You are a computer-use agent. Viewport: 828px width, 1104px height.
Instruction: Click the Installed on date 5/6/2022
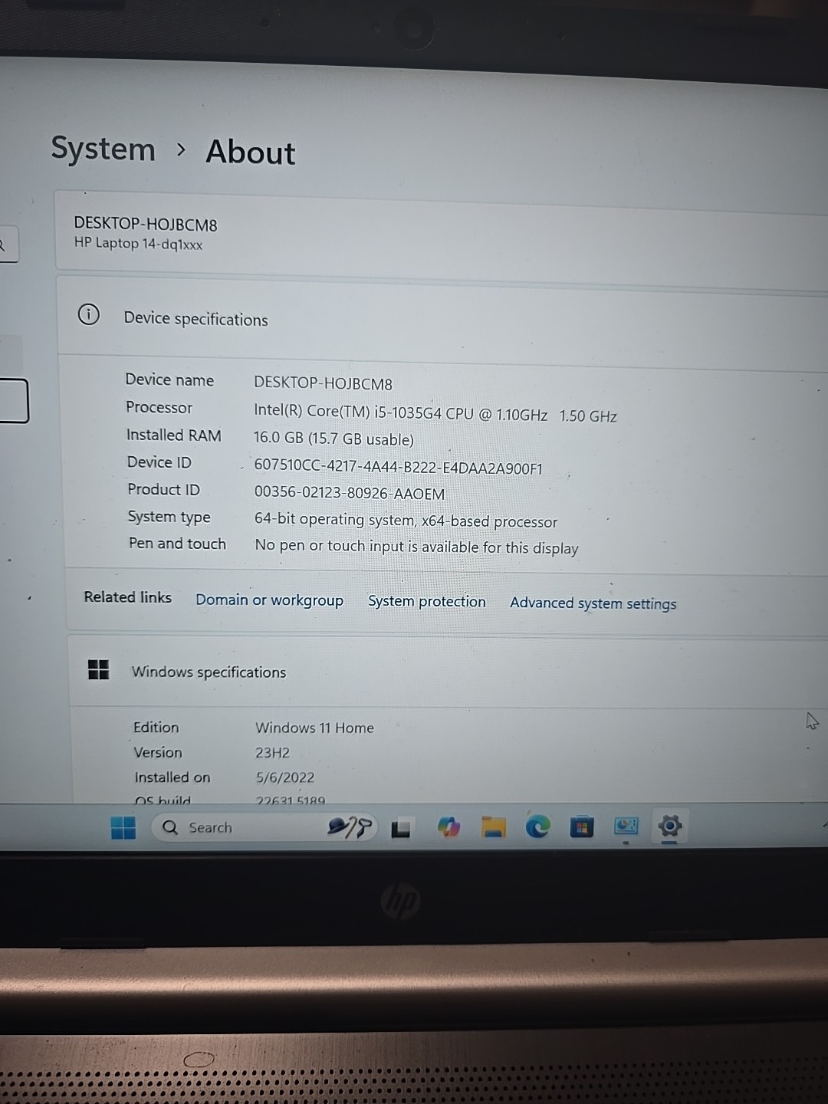tap(285, 777)
